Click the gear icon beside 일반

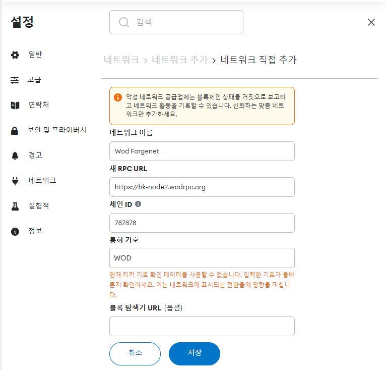click(15, 55)
